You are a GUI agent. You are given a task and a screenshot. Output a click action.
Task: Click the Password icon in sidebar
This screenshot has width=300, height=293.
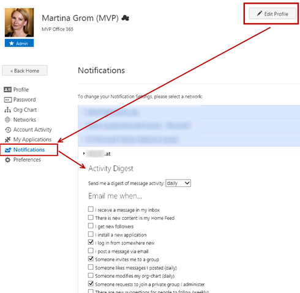[x=8, y=99]
